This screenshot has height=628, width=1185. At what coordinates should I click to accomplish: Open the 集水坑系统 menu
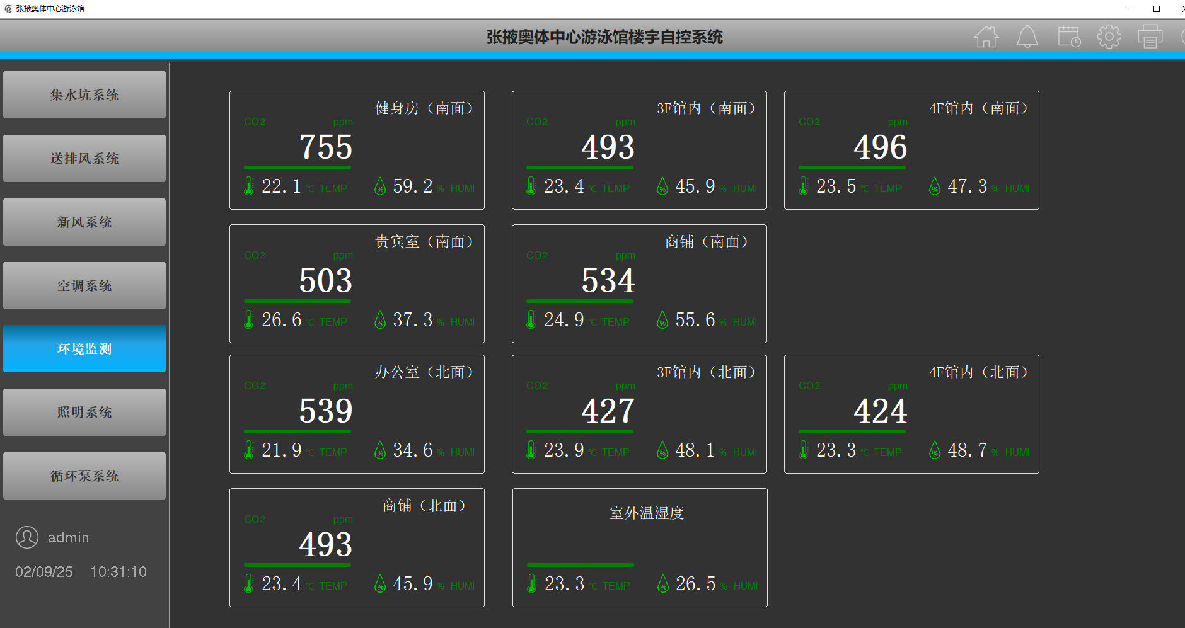[x=84, y=95]
